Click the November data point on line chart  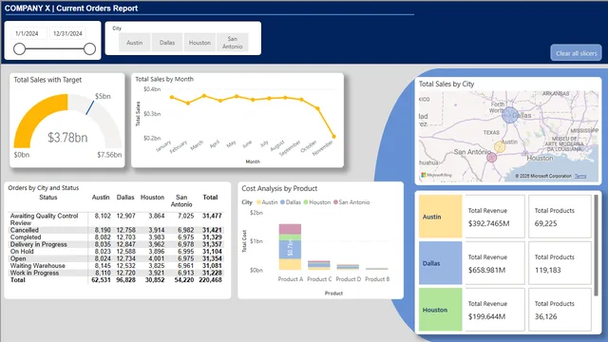tap(333, 137)
